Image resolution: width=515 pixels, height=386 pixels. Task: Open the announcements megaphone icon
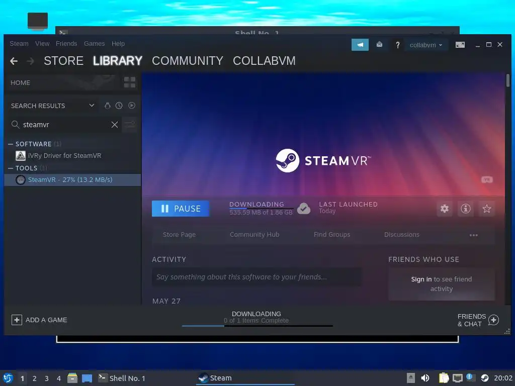point(360,45)
